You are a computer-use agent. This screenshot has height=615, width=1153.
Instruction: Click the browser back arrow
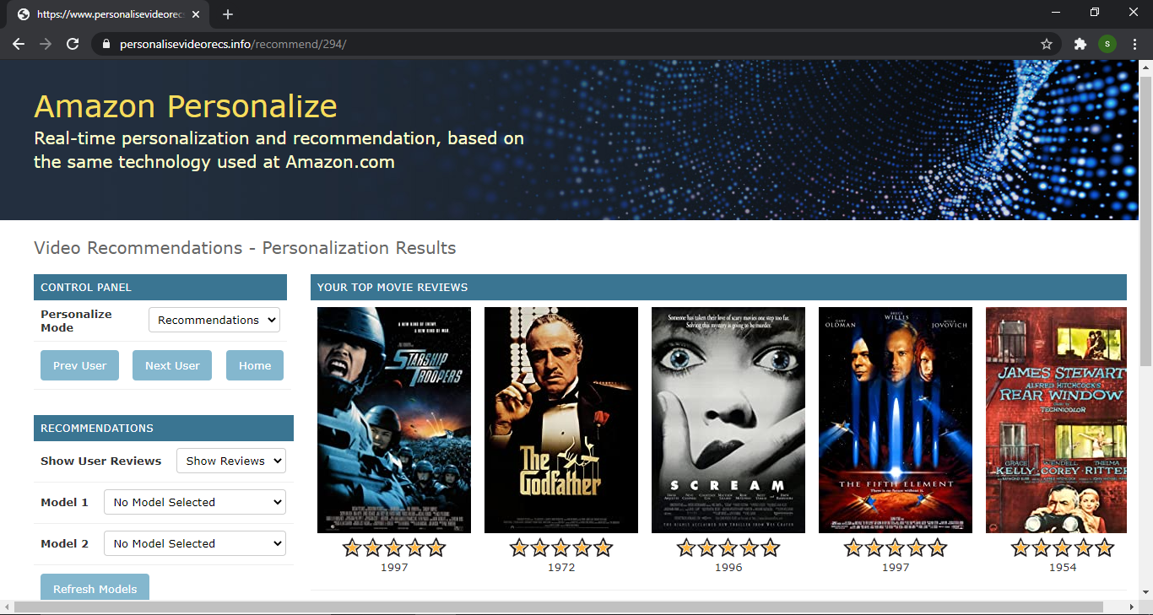coord(19,44)
